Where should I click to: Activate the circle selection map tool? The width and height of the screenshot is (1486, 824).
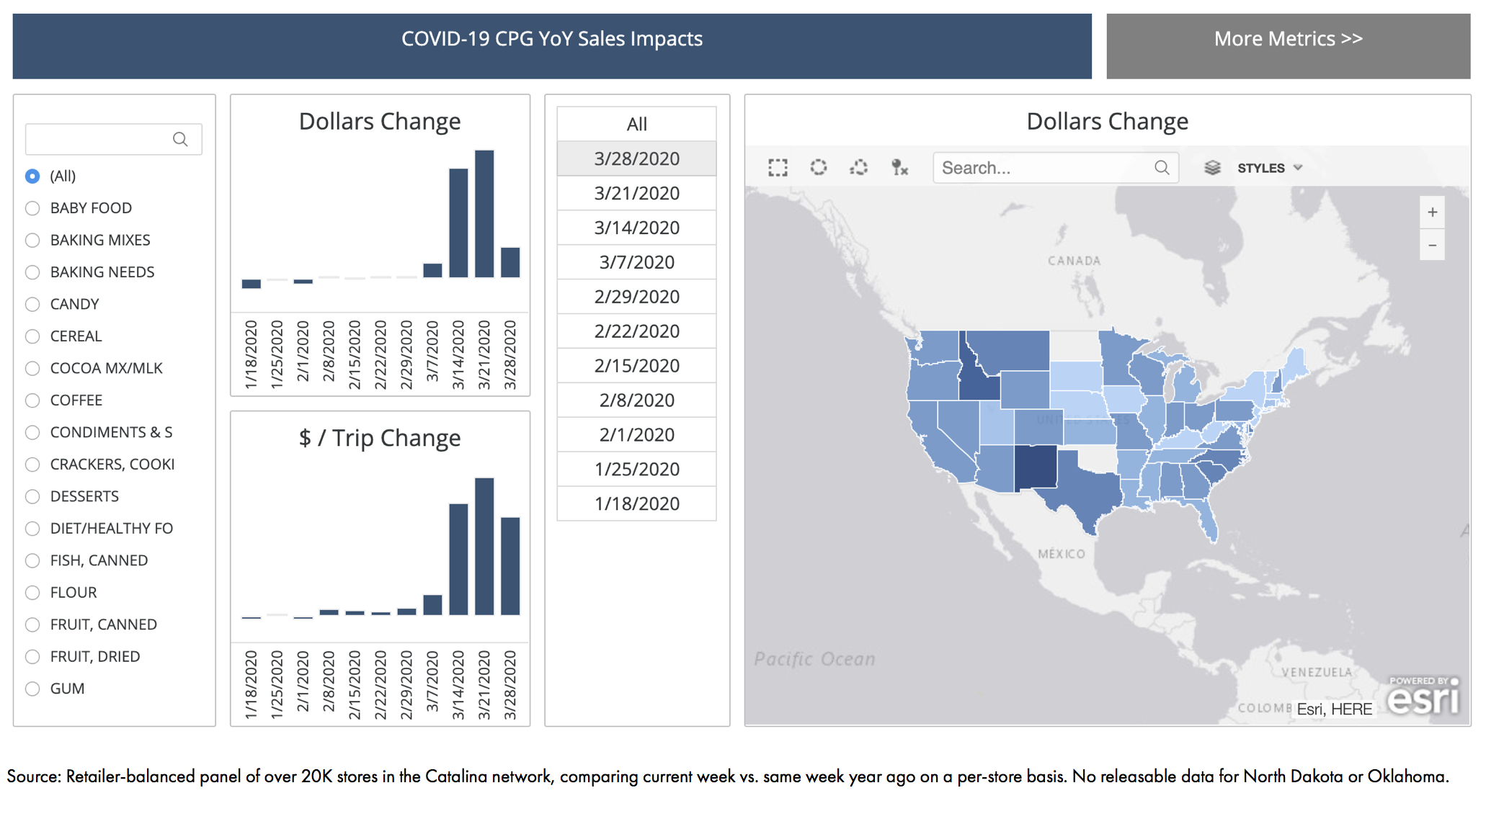coord(818,168)
